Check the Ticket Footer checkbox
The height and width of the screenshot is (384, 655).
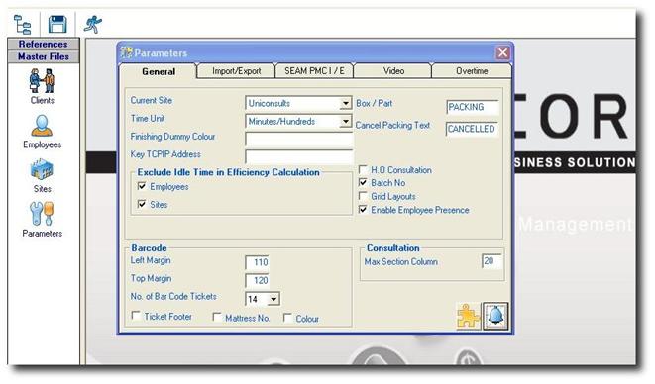click(136, 316)
